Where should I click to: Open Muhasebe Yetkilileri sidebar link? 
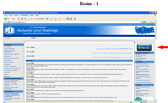11,70
